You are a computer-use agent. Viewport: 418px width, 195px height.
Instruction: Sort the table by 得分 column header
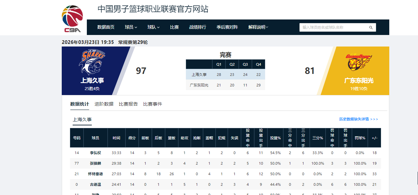pos(132,138)
